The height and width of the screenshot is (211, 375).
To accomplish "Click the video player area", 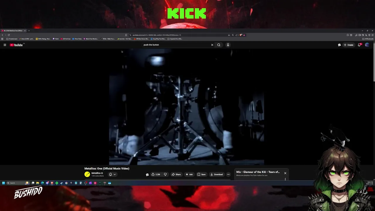I will coord(187,107).
